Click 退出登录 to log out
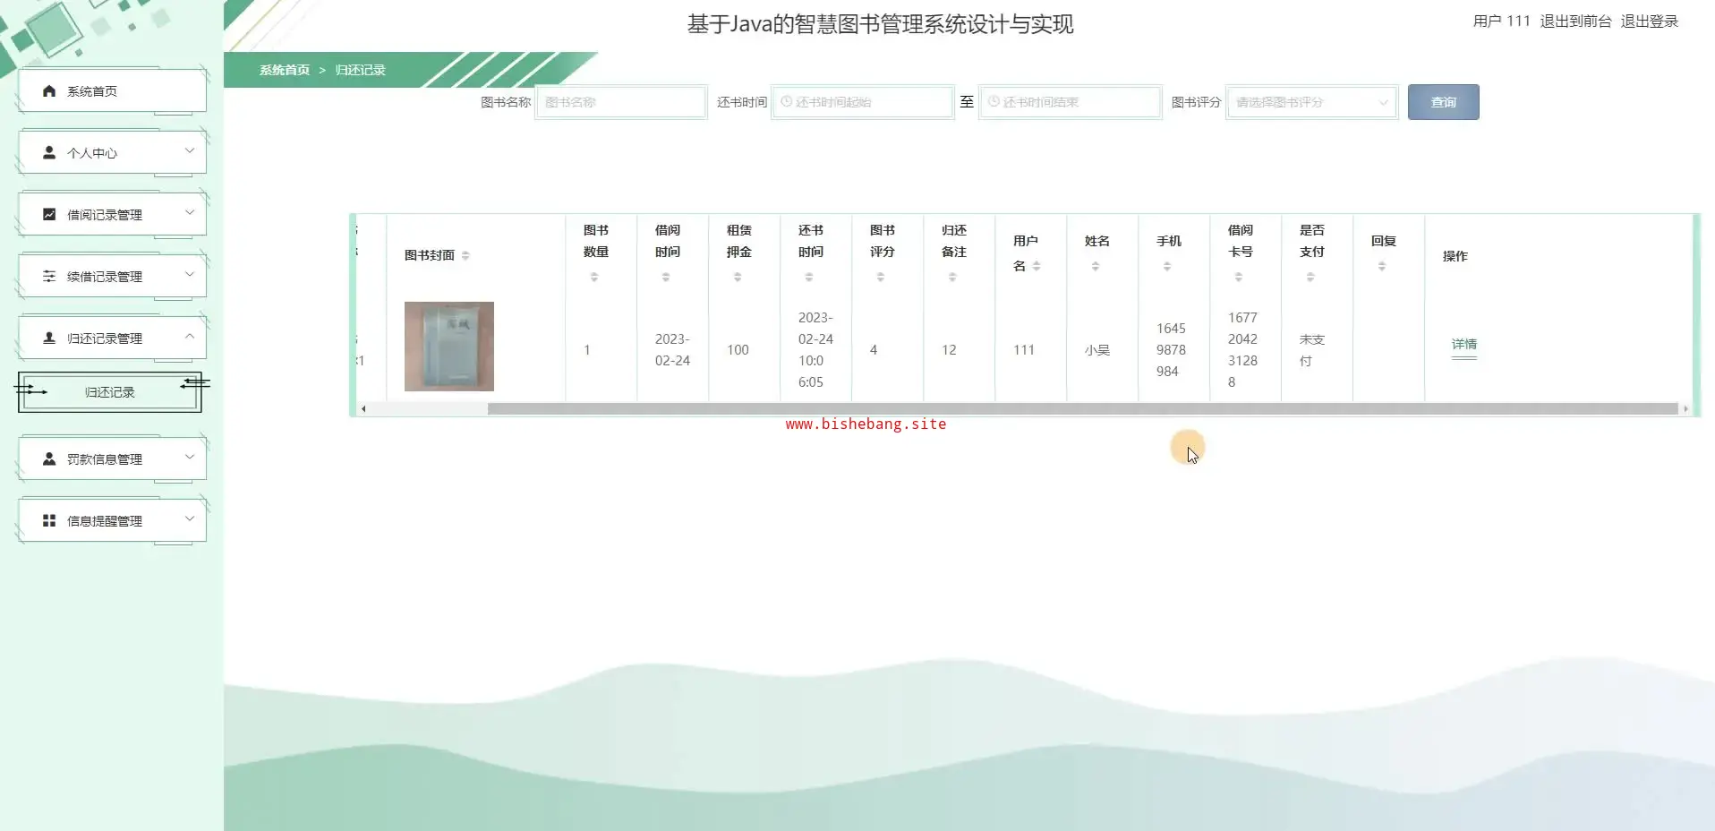The height and width of the screenshot is (831, 1715). pos(1649,21)
